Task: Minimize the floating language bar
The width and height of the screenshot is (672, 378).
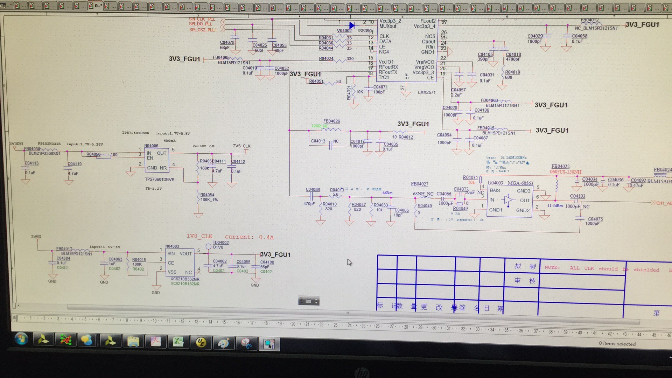Action: tap(316, 299)
